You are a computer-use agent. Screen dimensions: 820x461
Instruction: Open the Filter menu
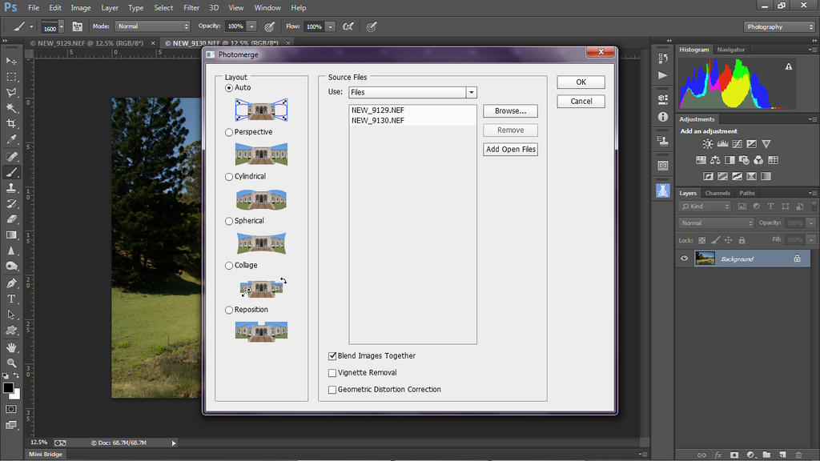(191, 8)
